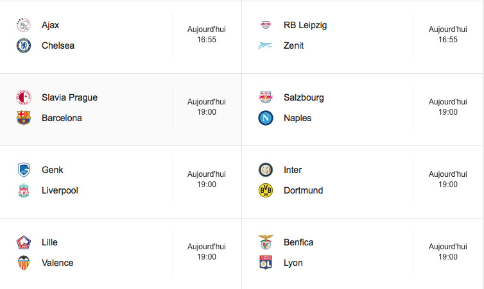Click the Benfica–Lyon match time
This screenshot has height=289, width=484.
point(448,257)
